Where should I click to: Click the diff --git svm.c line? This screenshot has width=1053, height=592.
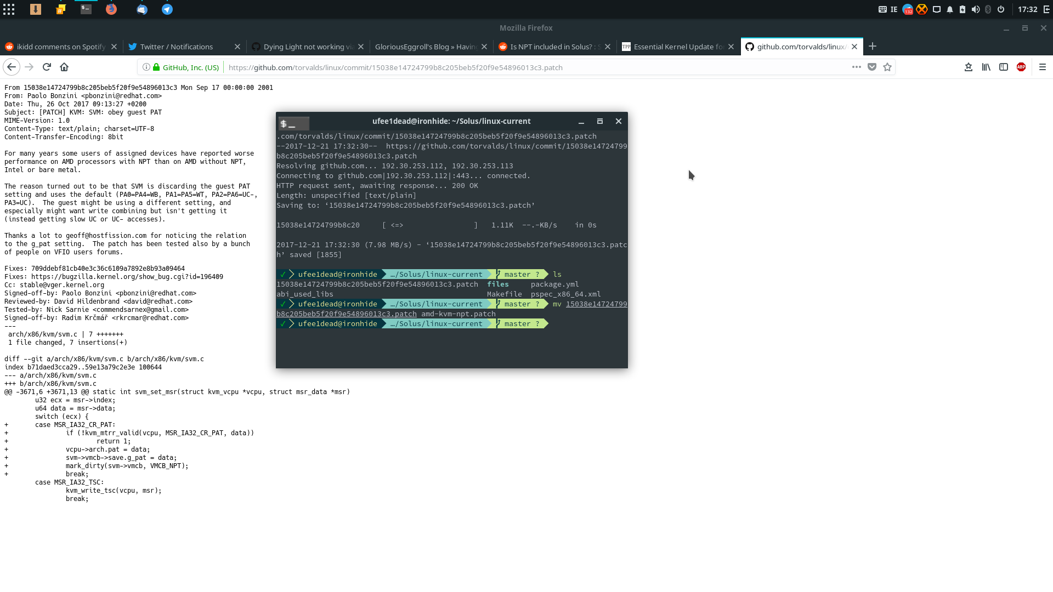(104, 359)
